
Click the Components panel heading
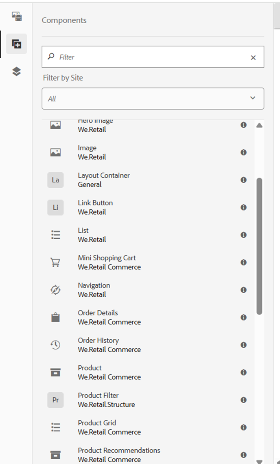click(x=64, y=20)
